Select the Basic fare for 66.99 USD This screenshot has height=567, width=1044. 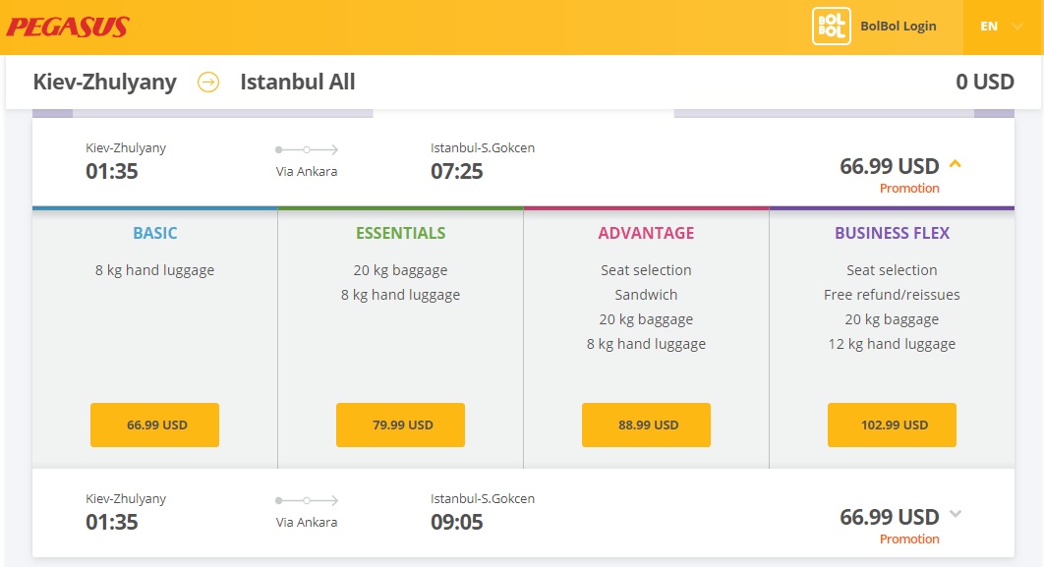click(154, 425)
